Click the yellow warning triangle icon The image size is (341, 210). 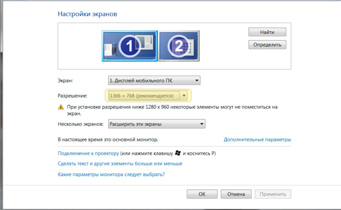[x=61, y=107]
